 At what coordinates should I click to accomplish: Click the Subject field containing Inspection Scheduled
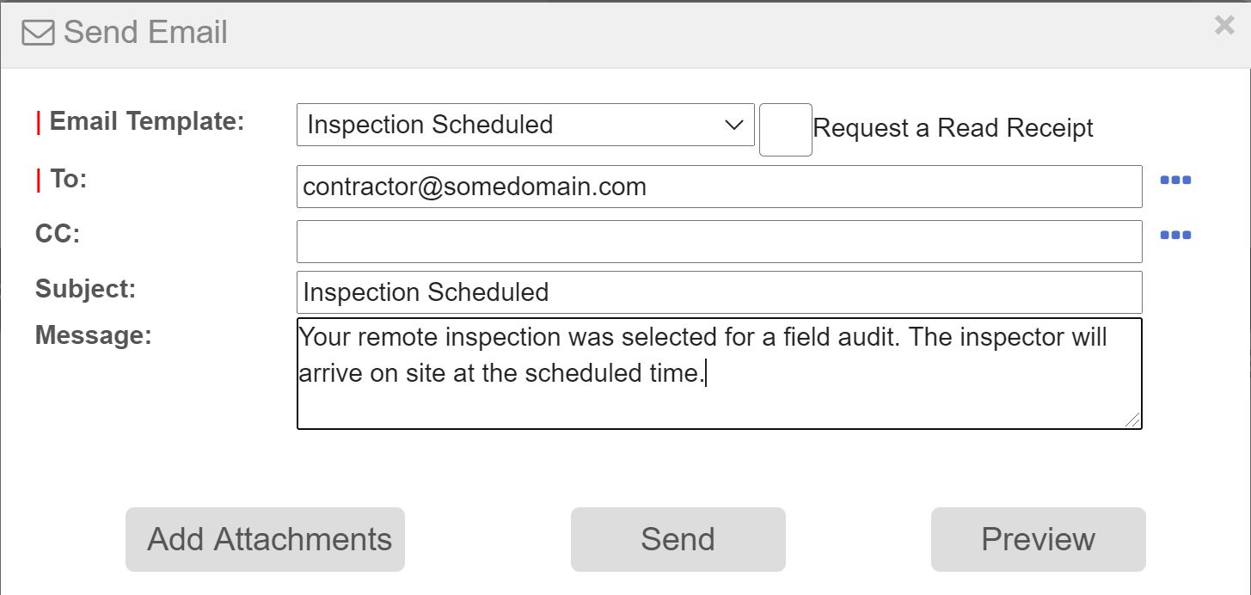[719, 292]
